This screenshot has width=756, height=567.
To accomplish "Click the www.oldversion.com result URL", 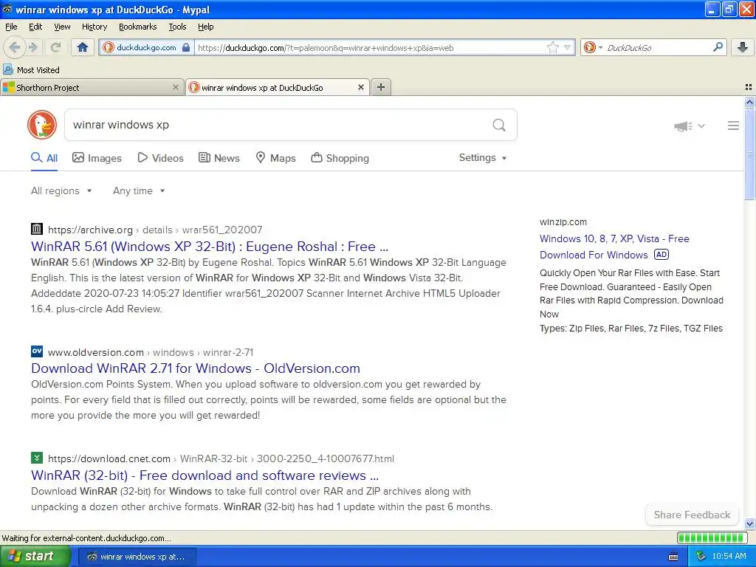I will point(151,352).
